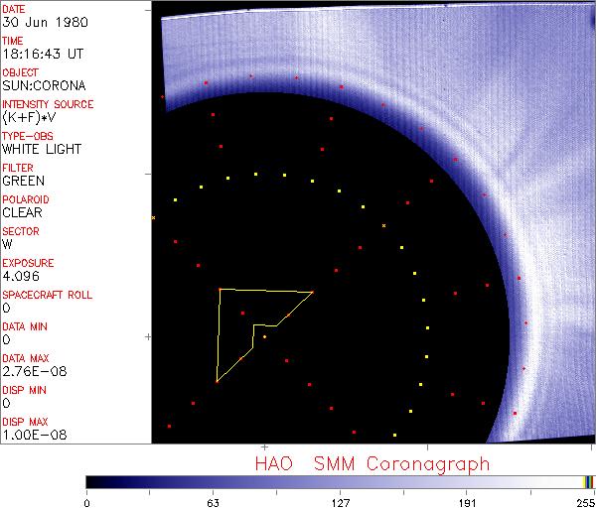Viewport: 596px width, 508px height.
Task: Click the yellow polygon outline on the image
Action: coord(219,335)
